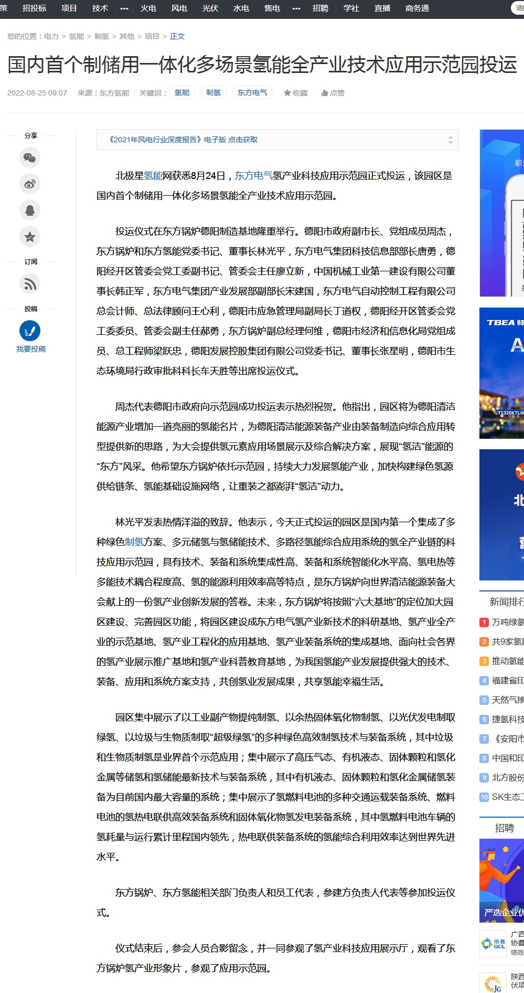Click the 2022-08-25 09:07 timestamp
This screenshot has height=993, width=524.
pyautogui.click(x=37, y=93)
